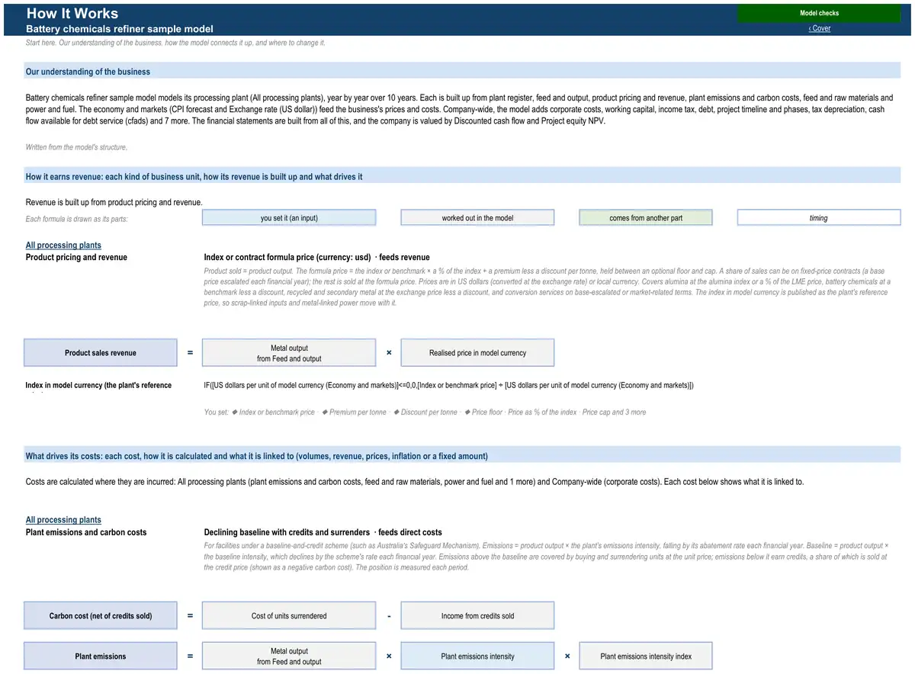Select the 'Index in model currency' row label

tap(98, 386)
